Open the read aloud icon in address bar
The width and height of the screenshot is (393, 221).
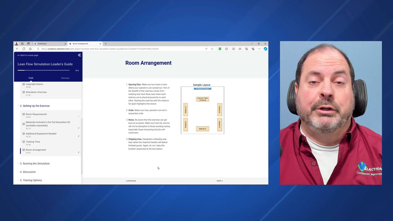(x=206, y=49)
